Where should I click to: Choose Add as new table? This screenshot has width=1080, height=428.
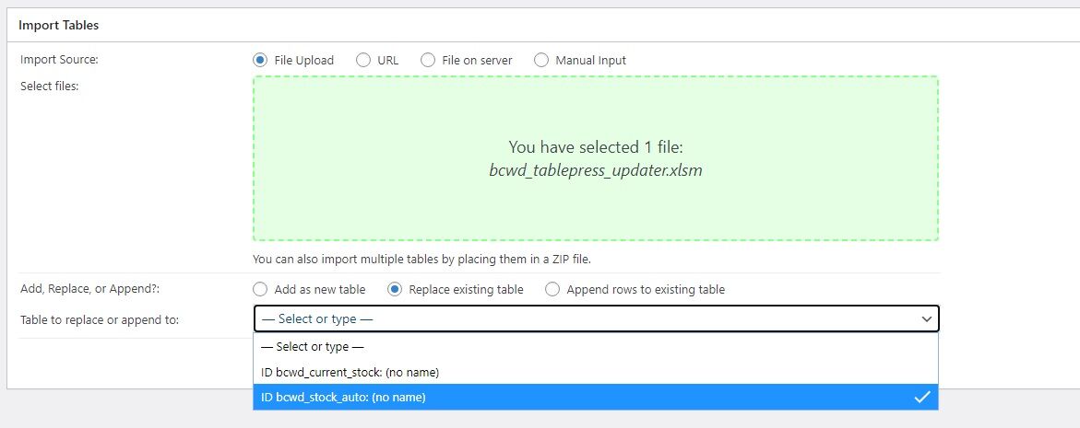[x=260, y=289]
